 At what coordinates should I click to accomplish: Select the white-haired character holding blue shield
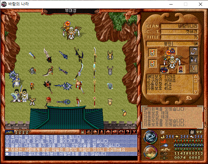(x=15, y=79)
